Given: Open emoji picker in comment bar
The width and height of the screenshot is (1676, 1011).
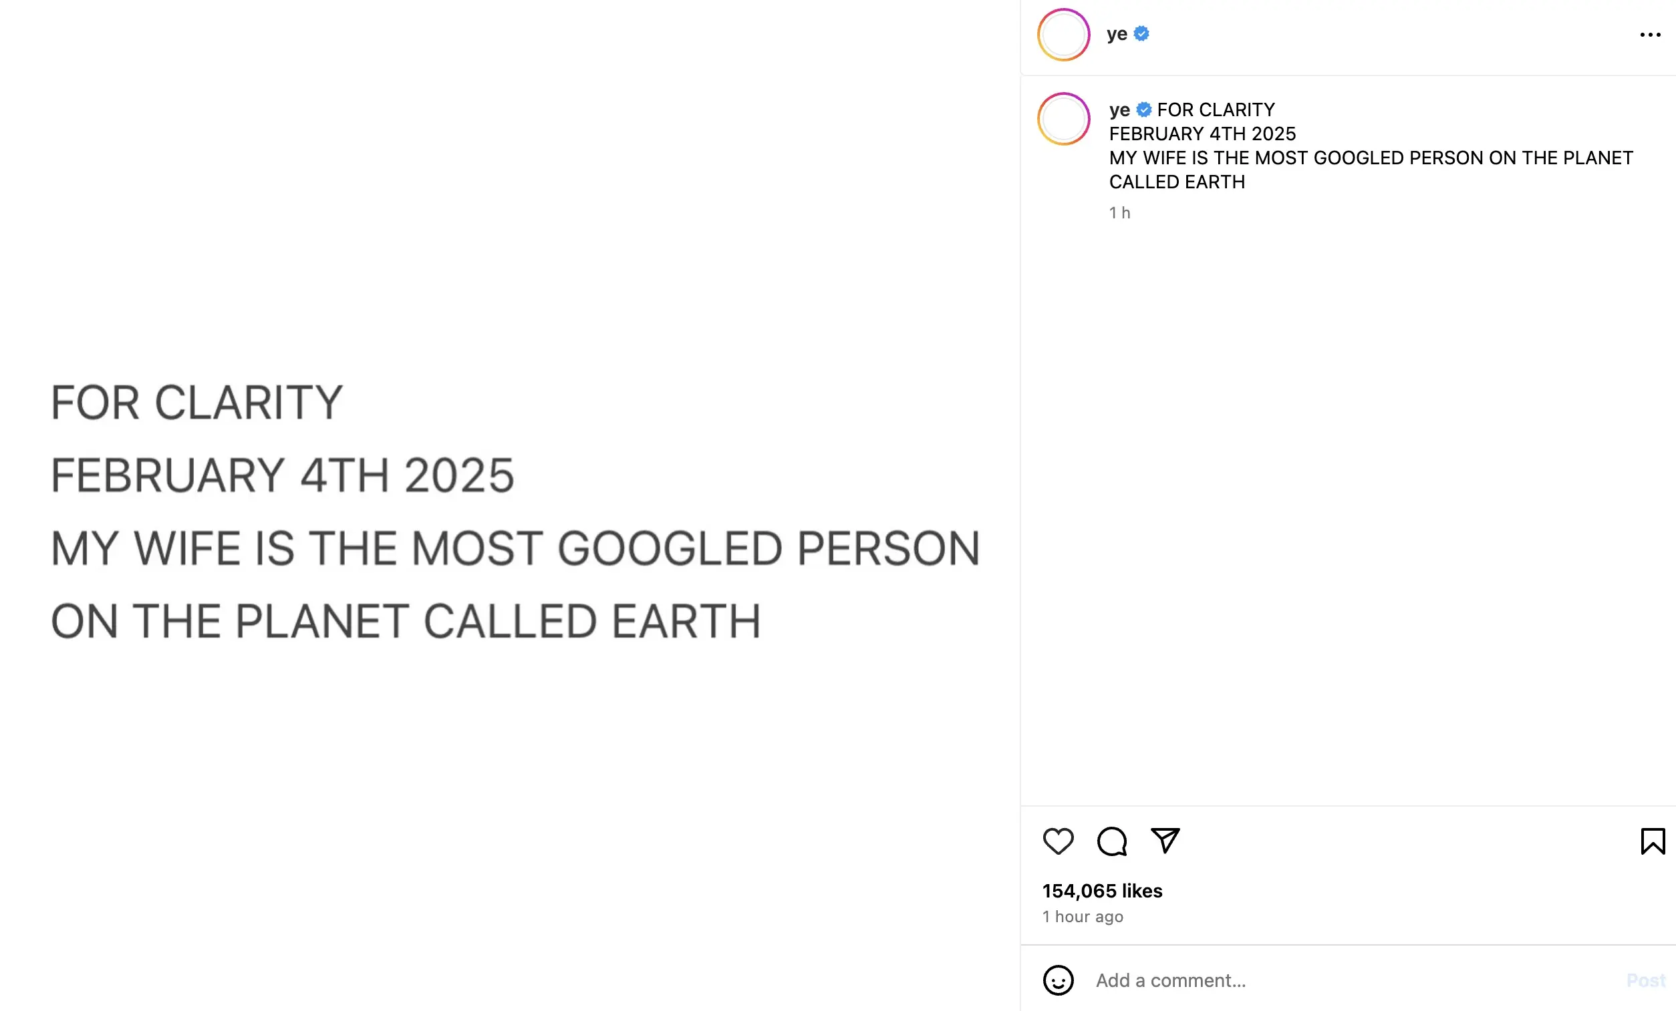Looking at the screenshot, I should [1058, 980].
